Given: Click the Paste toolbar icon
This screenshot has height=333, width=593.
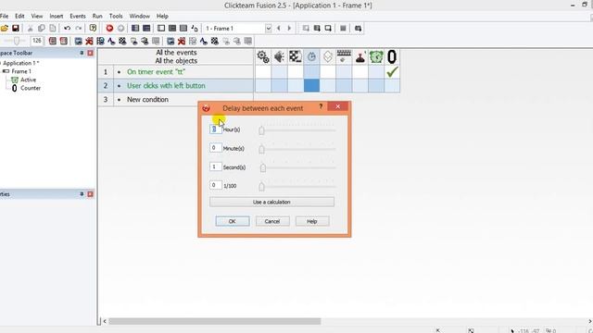Looking at the screenshot, I should (53, 29).
